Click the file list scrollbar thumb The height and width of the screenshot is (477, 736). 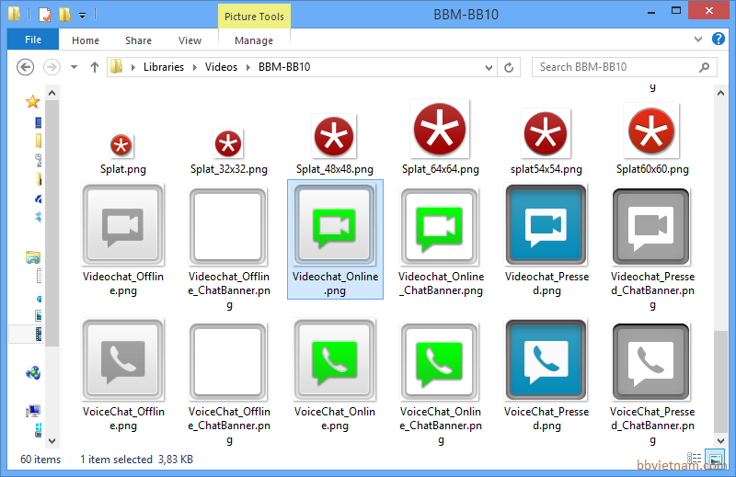coord(720,381)
